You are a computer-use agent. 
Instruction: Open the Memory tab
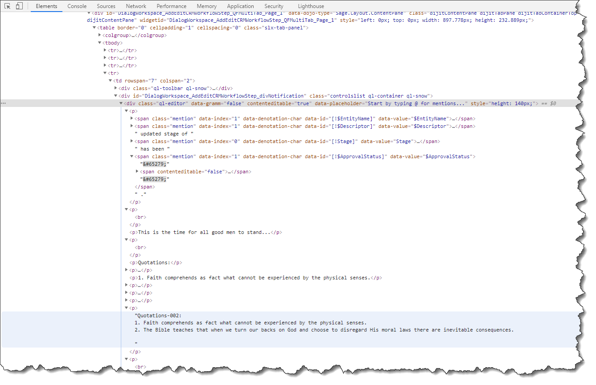(206, 6)
